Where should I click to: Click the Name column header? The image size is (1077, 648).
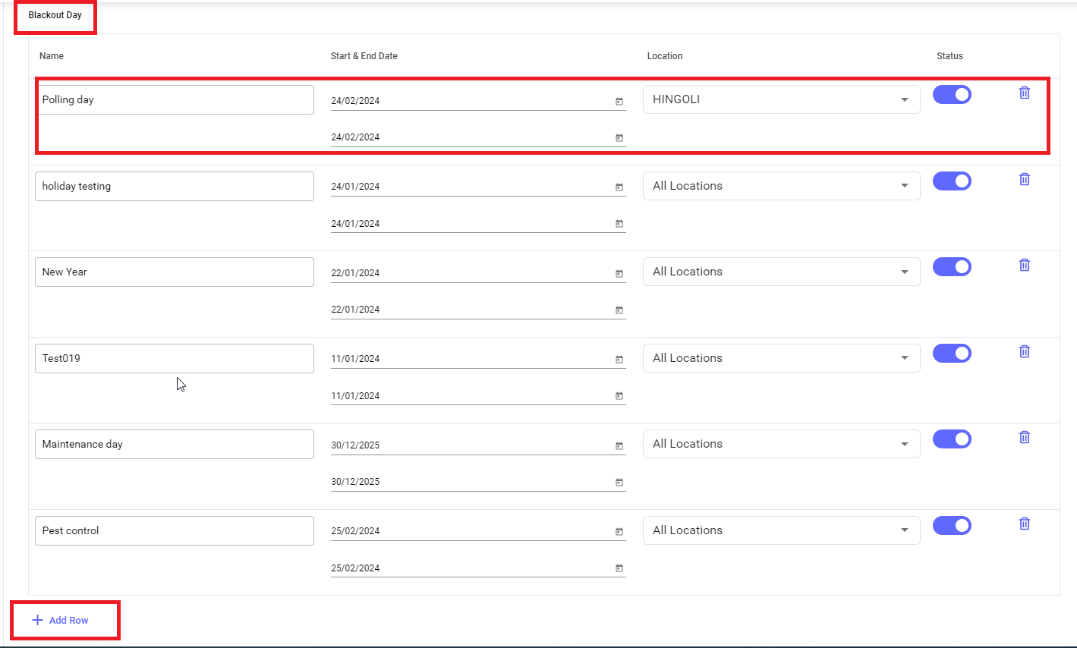tap(52, 56)
